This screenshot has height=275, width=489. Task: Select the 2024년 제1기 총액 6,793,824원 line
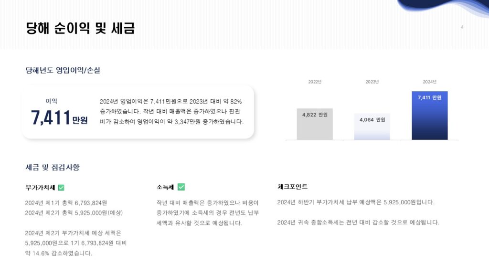66,202
